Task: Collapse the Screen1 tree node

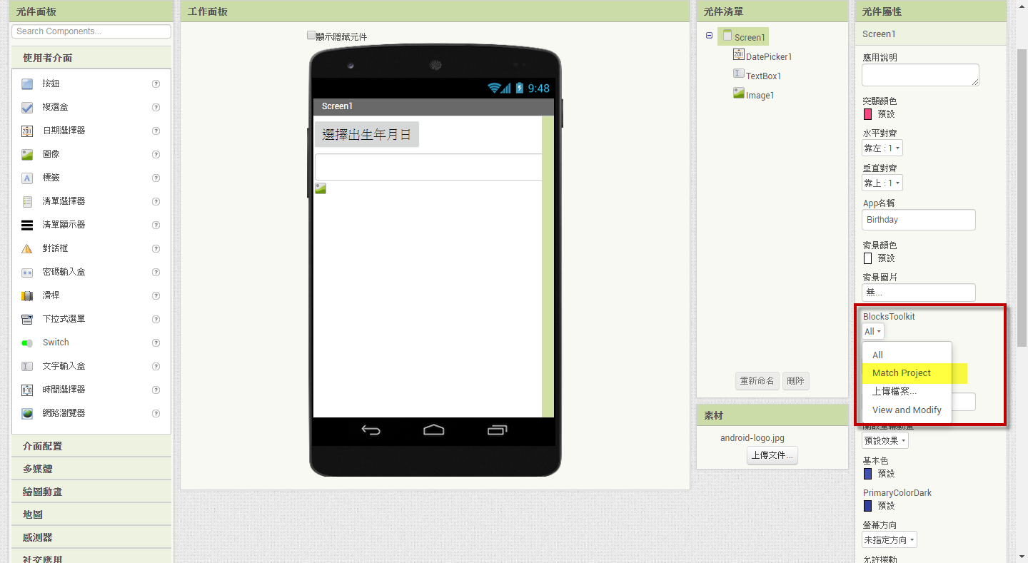Action: [709, 36]
